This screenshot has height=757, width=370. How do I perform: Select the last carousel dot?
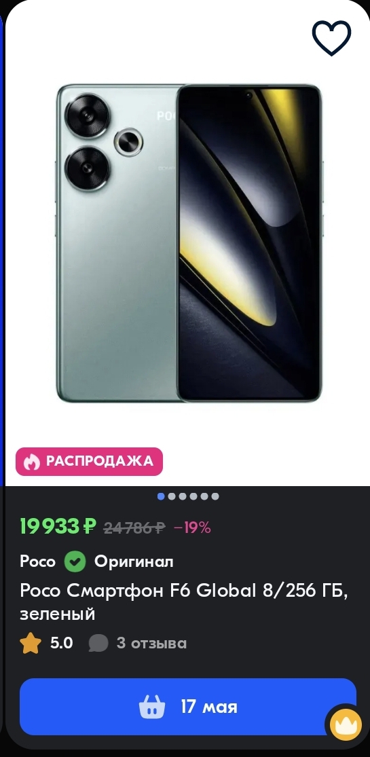(x=215, y=496)
